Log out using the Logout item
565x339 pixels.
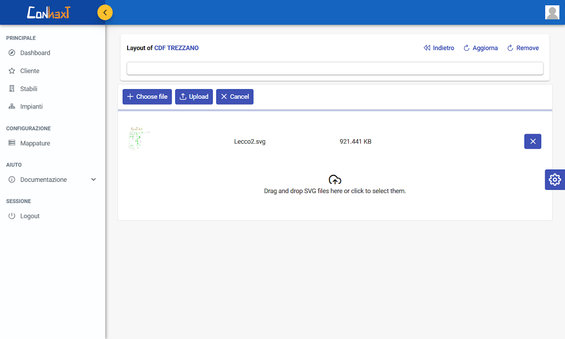point(30,216)
